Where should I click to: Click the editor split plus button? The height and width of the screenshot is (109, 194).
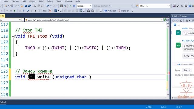pos(168,23)
